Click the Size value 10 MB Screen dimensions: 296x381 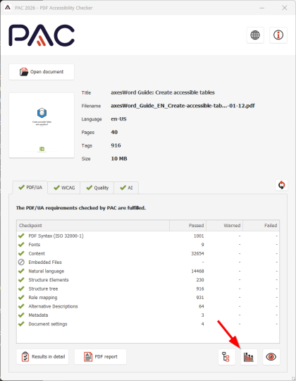coord(119,159)
